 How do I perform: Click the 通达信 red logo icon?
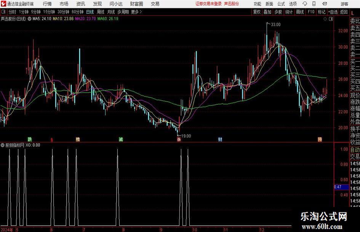[3, 4]
